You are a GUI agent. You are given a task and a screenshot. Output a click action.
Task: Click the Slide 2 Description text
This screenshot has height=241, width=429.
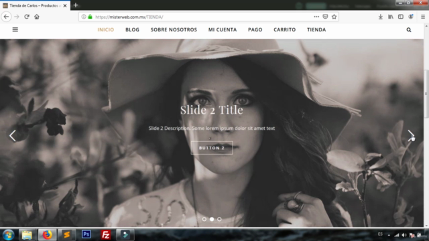click(212, 128)
